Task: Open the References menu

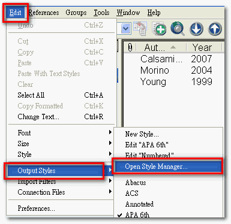Action: (44, 13)
